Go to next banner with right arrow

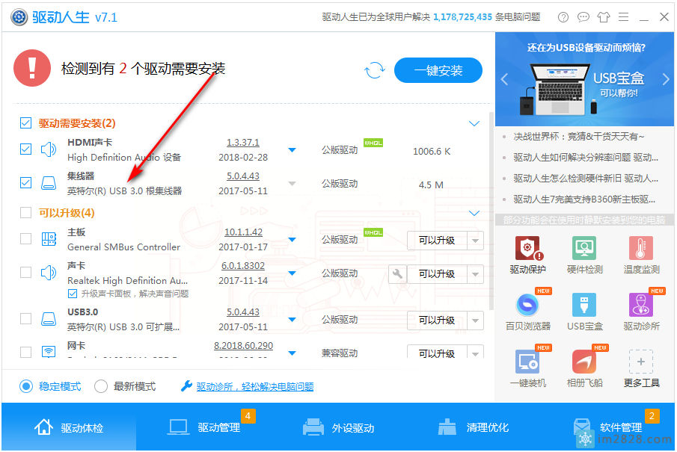665,79
